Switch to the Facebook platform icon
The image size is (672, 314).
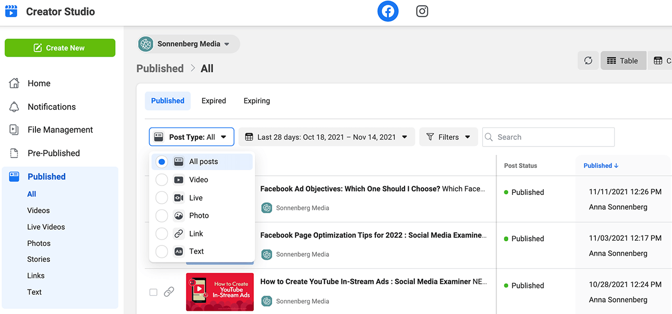[388, 11]
